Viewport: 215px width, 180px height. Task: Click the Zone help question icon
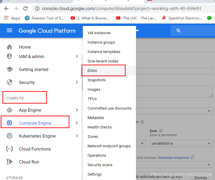(161, 131)
